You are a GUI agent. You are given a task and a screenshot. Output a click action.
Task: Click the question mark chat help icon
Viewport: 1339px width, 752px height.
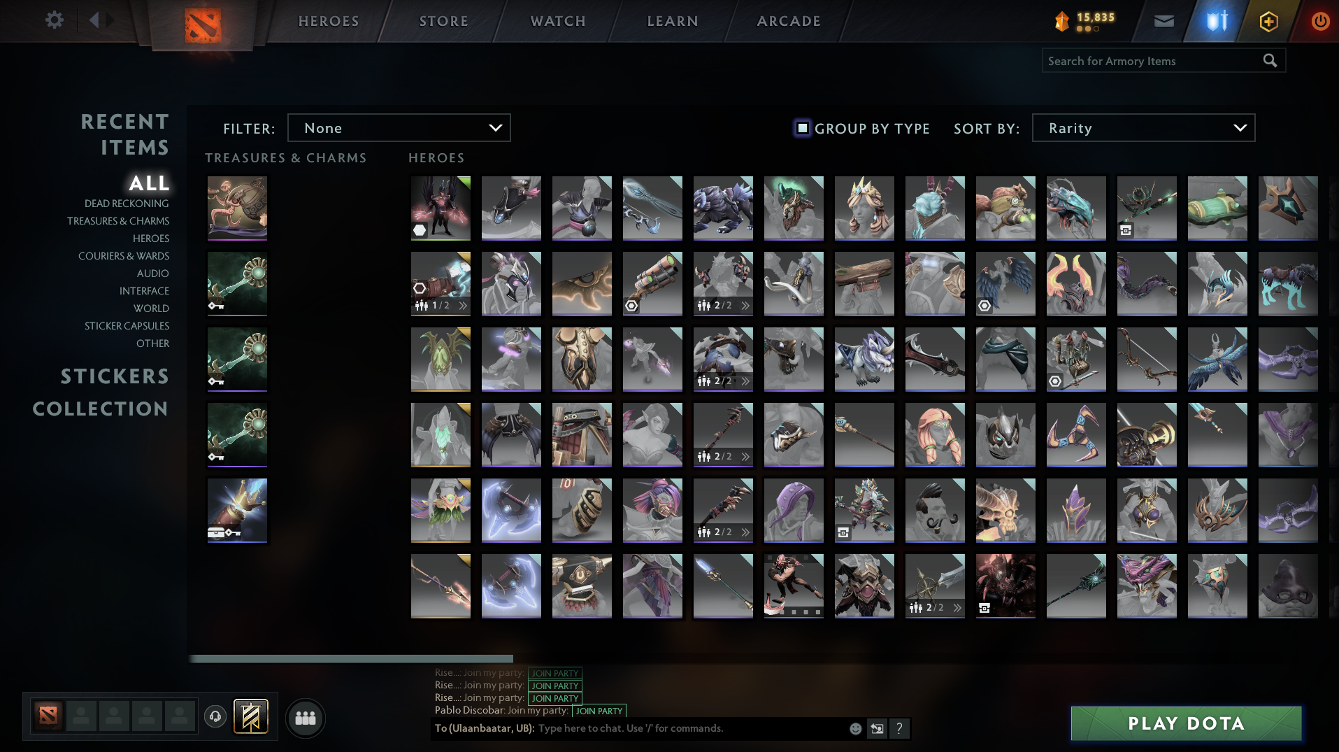(x=899, y=728)
